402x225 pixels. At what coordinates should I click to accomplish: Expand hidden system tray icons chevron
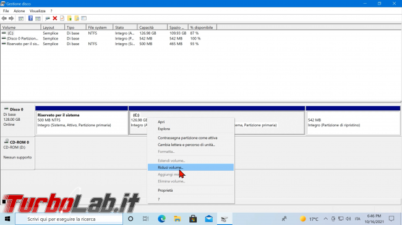click(x=325, y=219)
